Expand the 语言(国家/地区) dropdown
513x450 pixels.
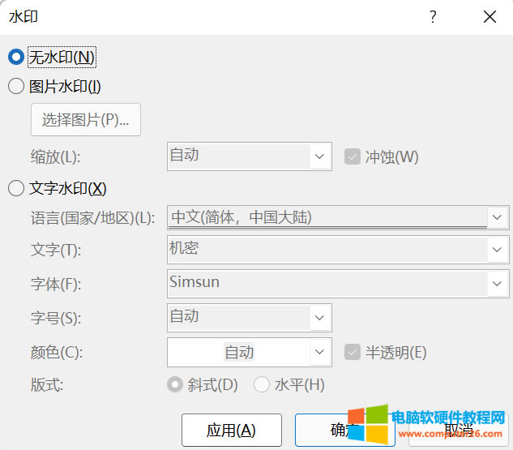click(497, 217)
